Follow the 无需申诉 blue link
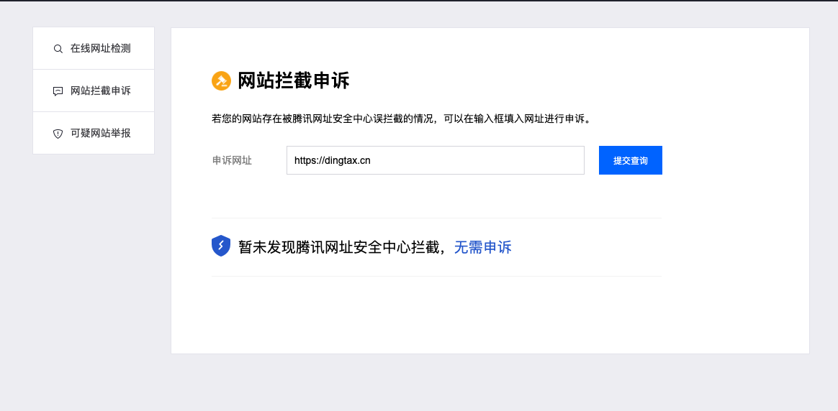 [x=482, y=247]
